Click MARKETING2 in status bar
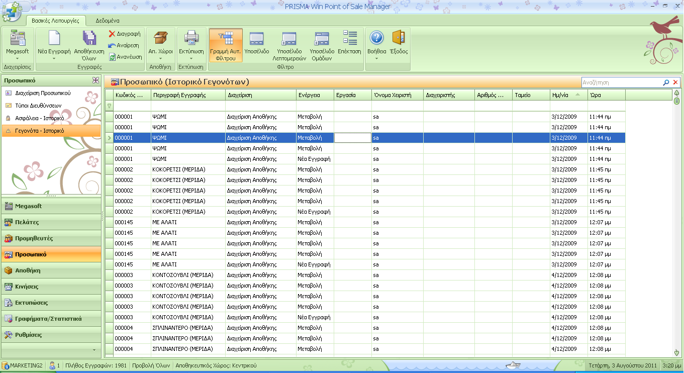 (26, 365)
